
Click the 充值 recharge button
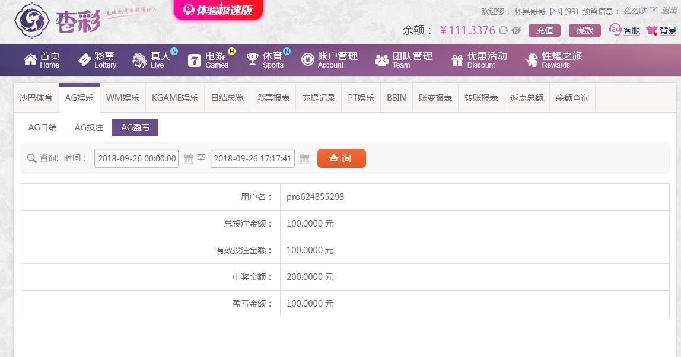[x=545, y=30]
